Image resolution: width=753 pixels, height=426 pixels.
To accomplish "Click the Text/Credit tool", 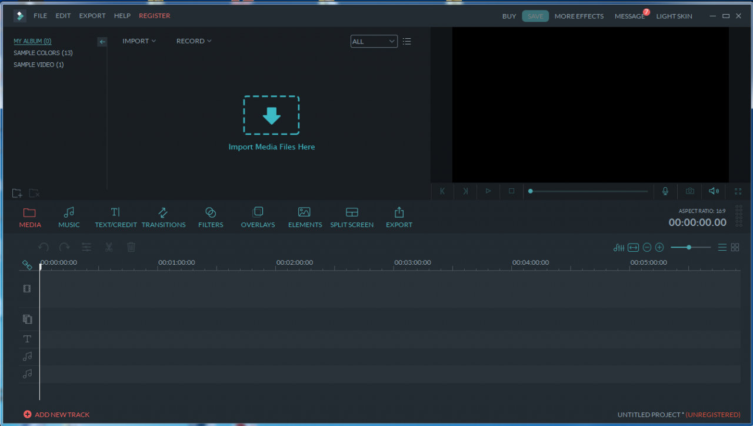I will pyautogui.click(x=116, y=217).
